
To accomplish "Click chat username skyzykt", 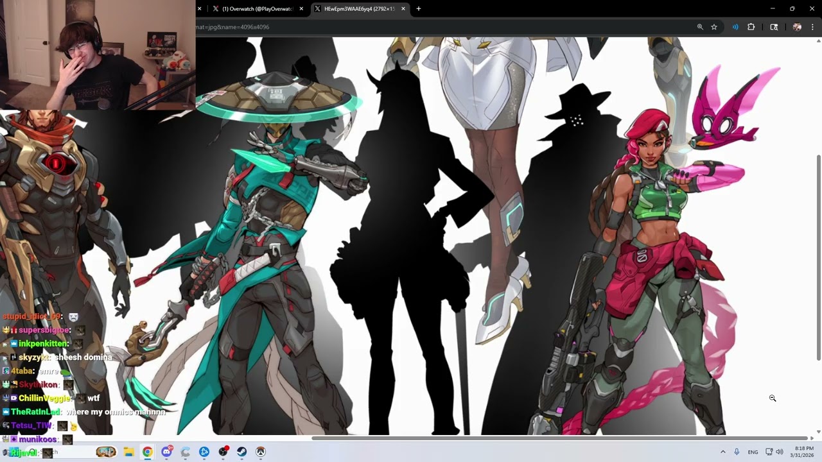I will point(35,357).
